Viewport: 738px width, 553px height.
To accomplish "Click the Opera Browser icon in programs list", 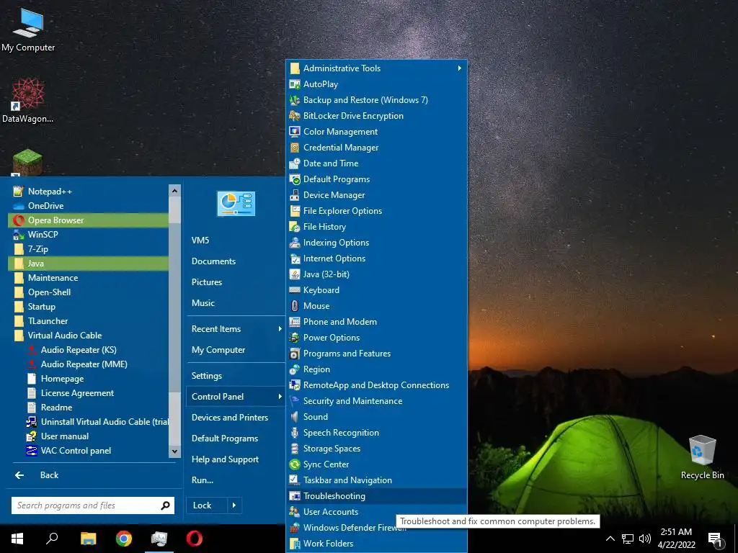I will [x=19, y=220].
